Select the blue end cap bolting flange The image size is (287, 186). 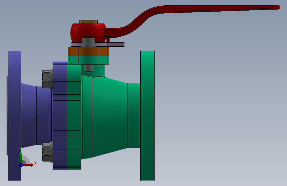pyautogui.click(x=60, y=116)
